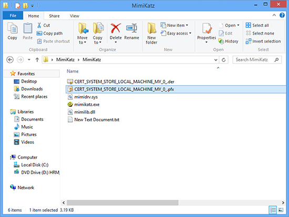Rename the selected file
The width and height of the screenshot is (289, 217).
(x=131, y=32)
